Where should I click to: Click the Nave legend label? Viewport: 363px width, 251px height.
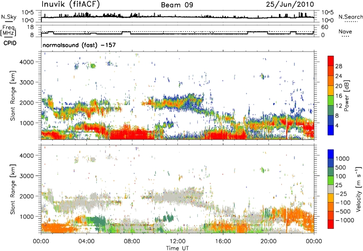[x=345, y=32]
